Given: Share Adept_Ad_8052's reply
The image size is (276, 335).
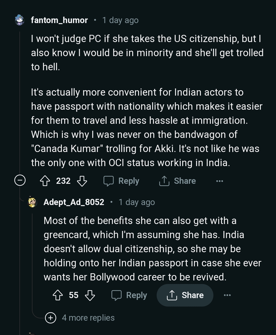Looking at the screenshot, I should click(x=185, y=295).
